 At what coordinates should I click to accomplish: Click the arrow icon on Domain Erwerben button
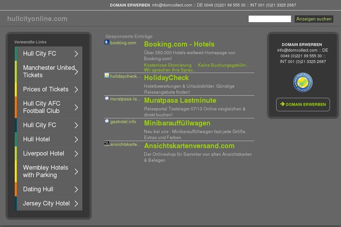click(x=282, y=104)
